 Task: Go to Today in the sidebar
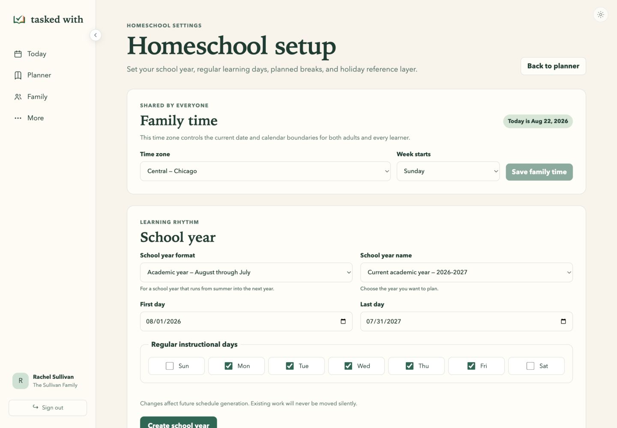48,54
